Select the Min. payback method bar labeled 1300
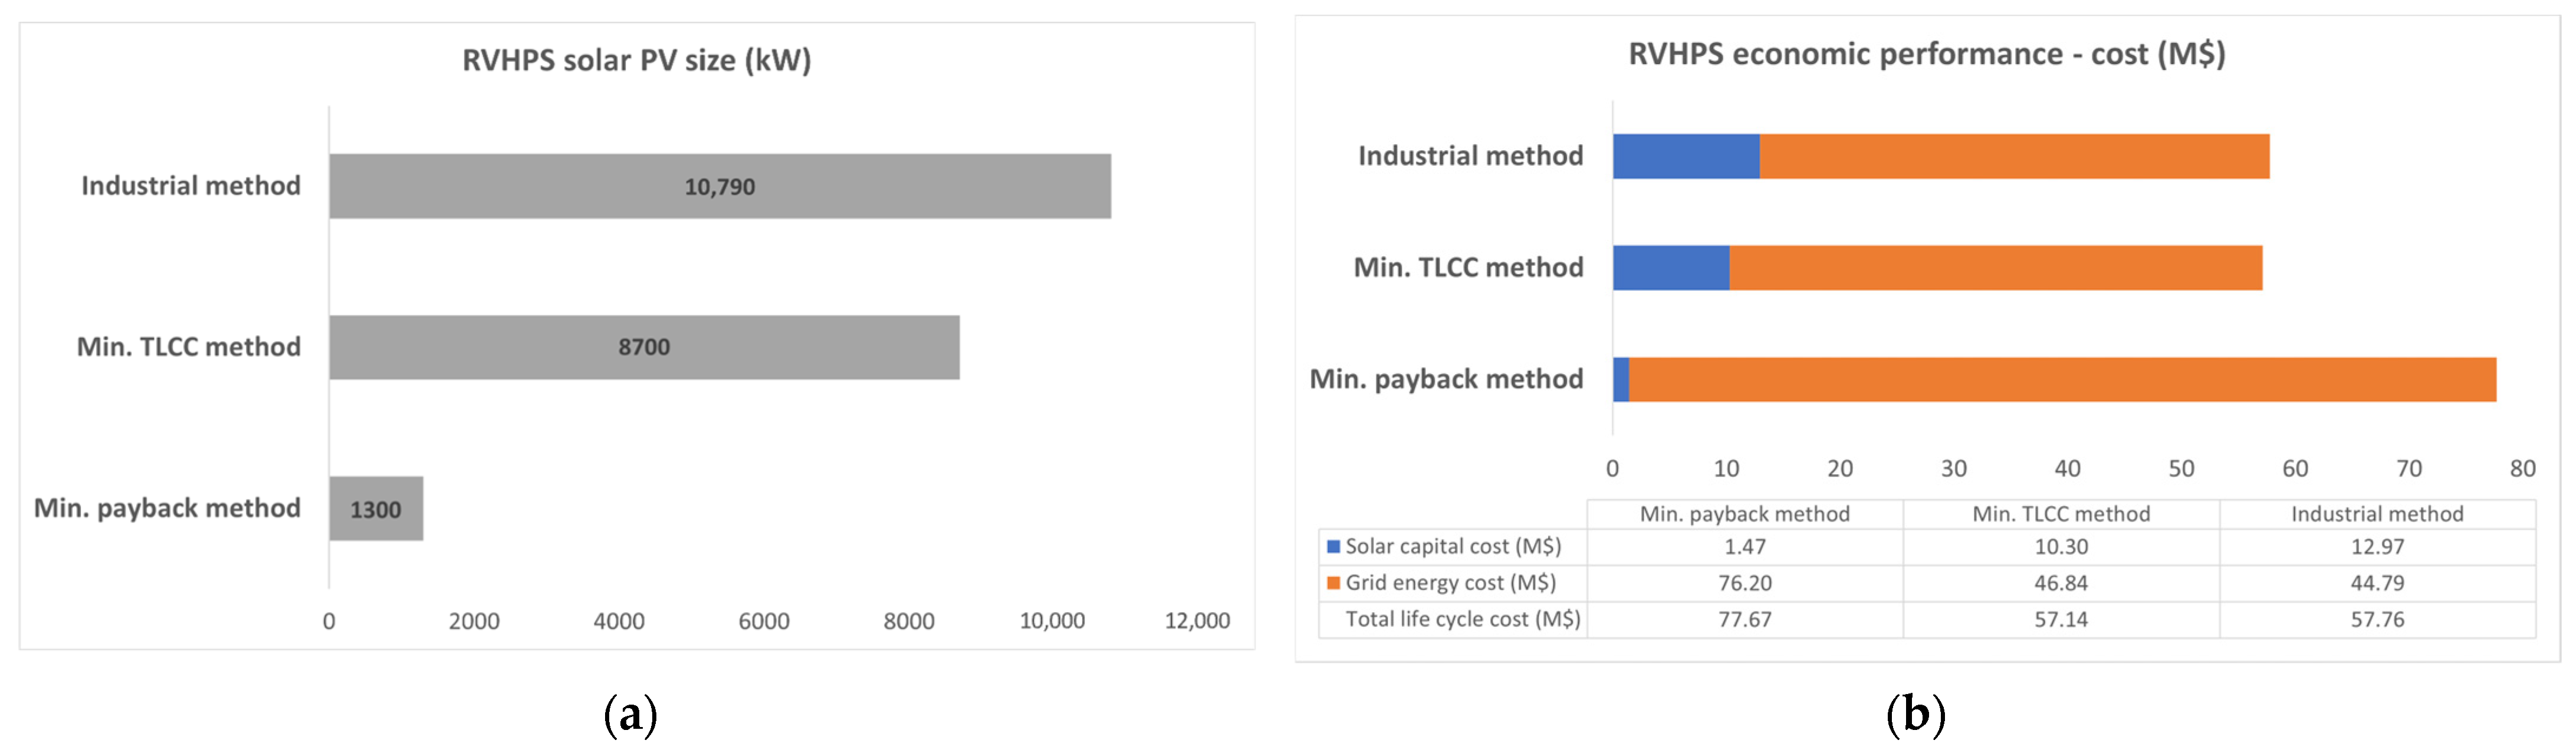Viewport: 2576px width, 750px height. pos(376,508)
